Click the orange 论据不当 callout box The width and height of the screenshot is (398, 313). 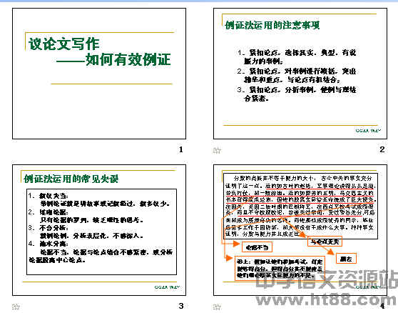257,247
